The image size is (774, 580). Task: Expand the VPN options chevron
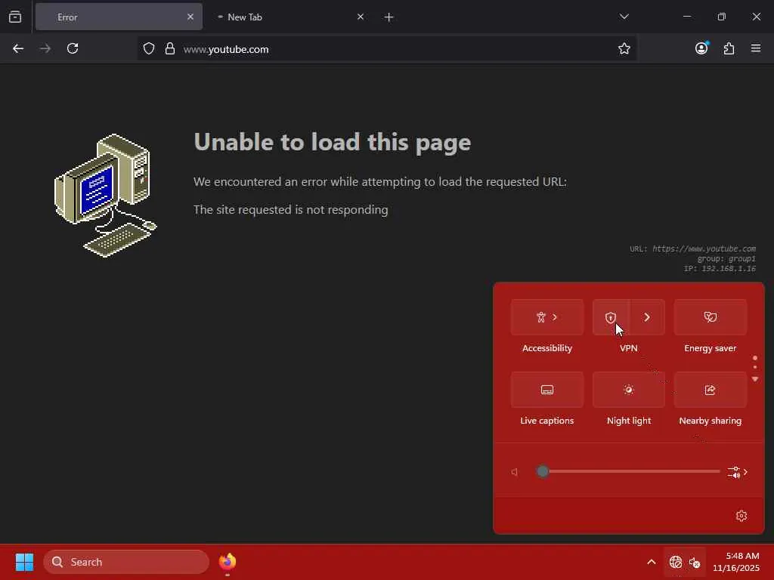647,317
